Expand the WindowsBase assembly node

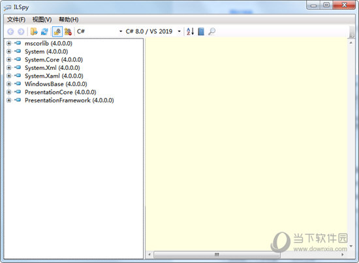click(x=8, y=84)
